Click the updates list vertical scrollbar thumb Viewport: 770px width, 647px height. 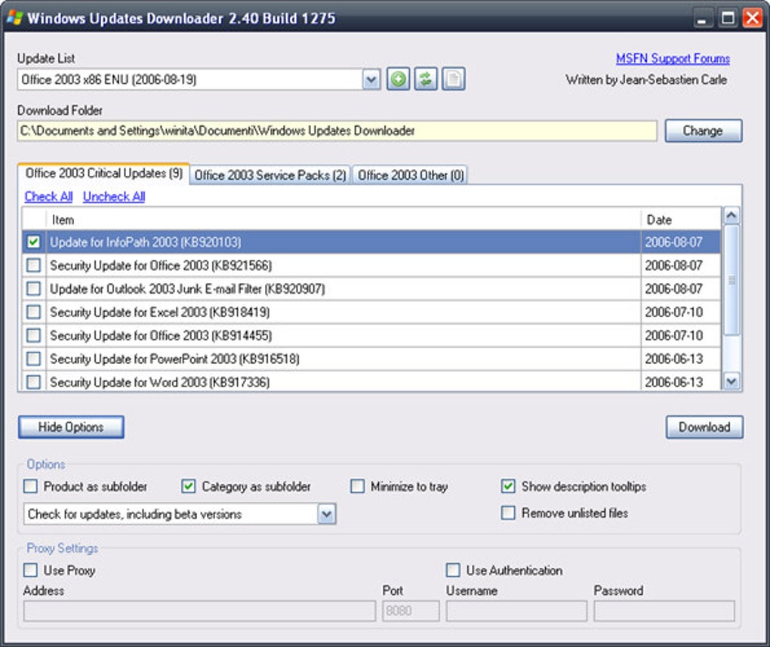pyautogui.click(x=731, y=280)
